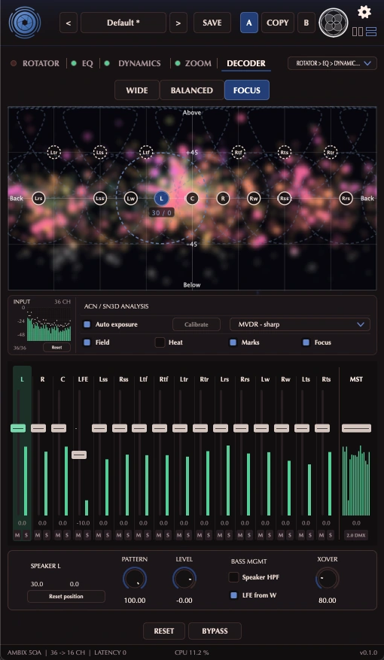The height and width of the screenshot is (660, 384).
Task: Open the DECODER tab
Action: tap(246, 63)
